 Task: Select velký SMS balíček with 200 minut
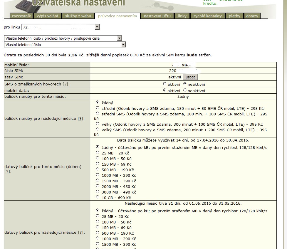point(97,129)
